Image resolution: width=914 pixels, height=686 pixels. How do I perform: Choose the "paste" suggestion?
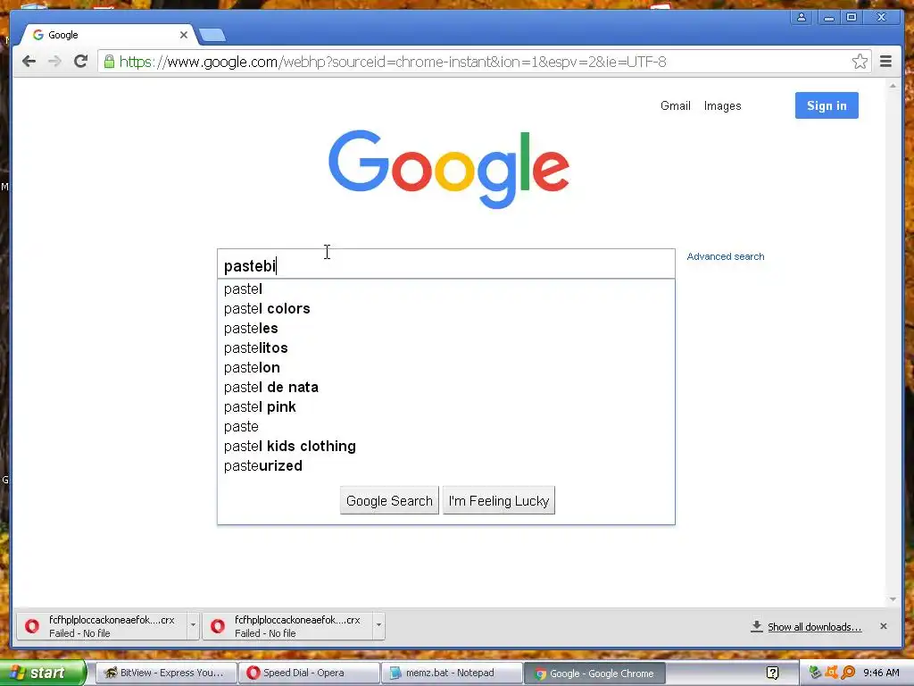(446, 426)
